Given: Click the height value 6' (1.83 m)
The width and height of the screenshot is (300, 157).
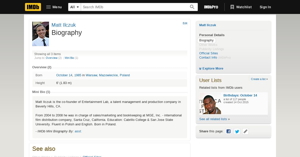Looking at the screenshot, I should [x=64, y=83].
